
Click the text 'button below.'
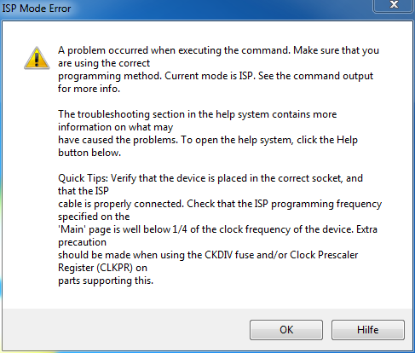[x=89, y=153]
